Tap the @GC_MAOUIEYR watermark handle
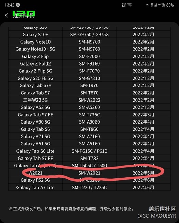This screenshot has height=223, width=179. [x=157, y=216]
